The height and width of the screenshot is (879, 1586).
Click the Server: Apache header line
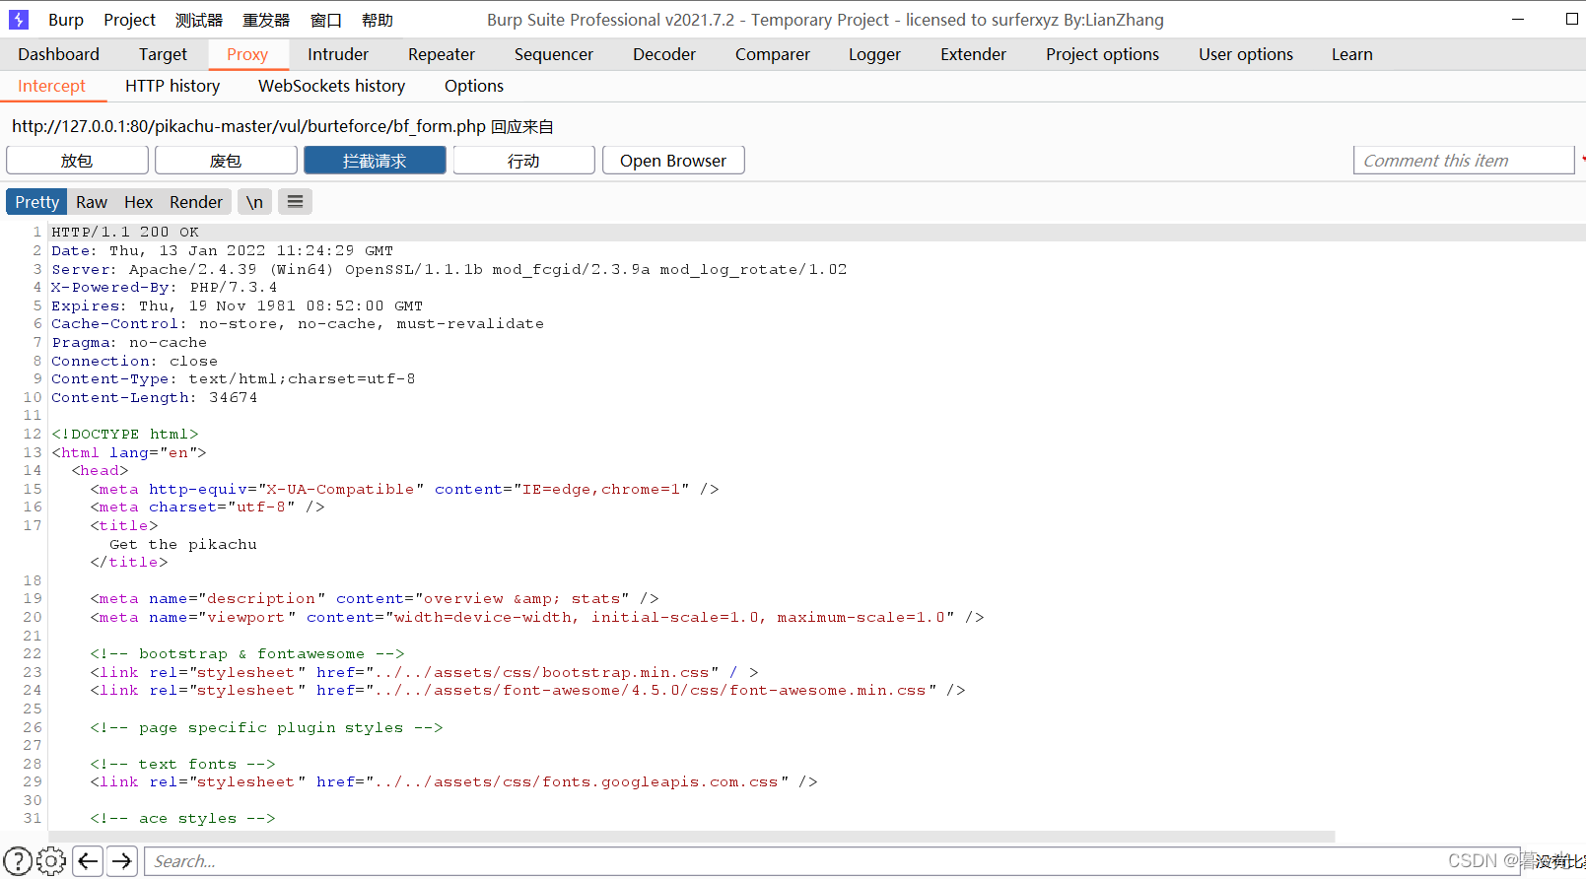point(449,269)
